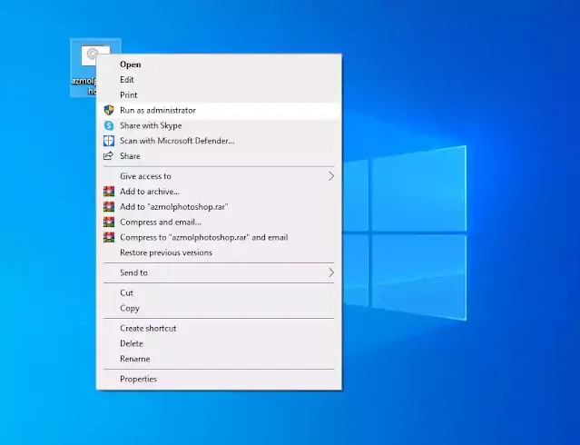Click WinRAR icon beside Compress and email
Viewport: 580px width, 445px height.
109,222
